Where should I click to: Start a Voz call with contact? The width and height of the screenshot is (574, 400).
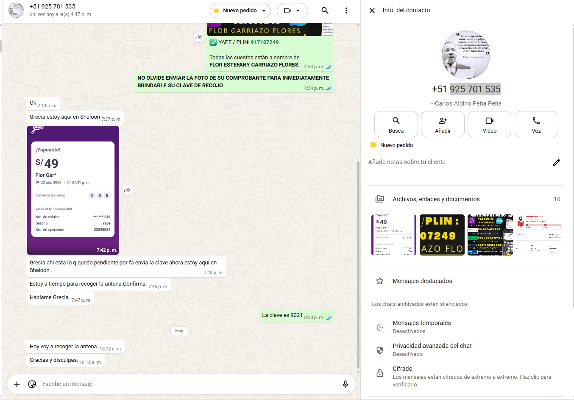536,124
